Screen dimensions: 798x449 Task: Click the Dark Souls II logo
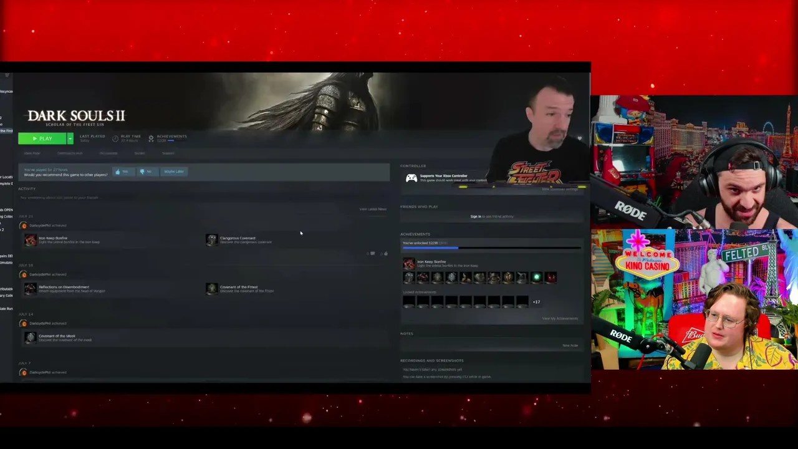point(76,117)
